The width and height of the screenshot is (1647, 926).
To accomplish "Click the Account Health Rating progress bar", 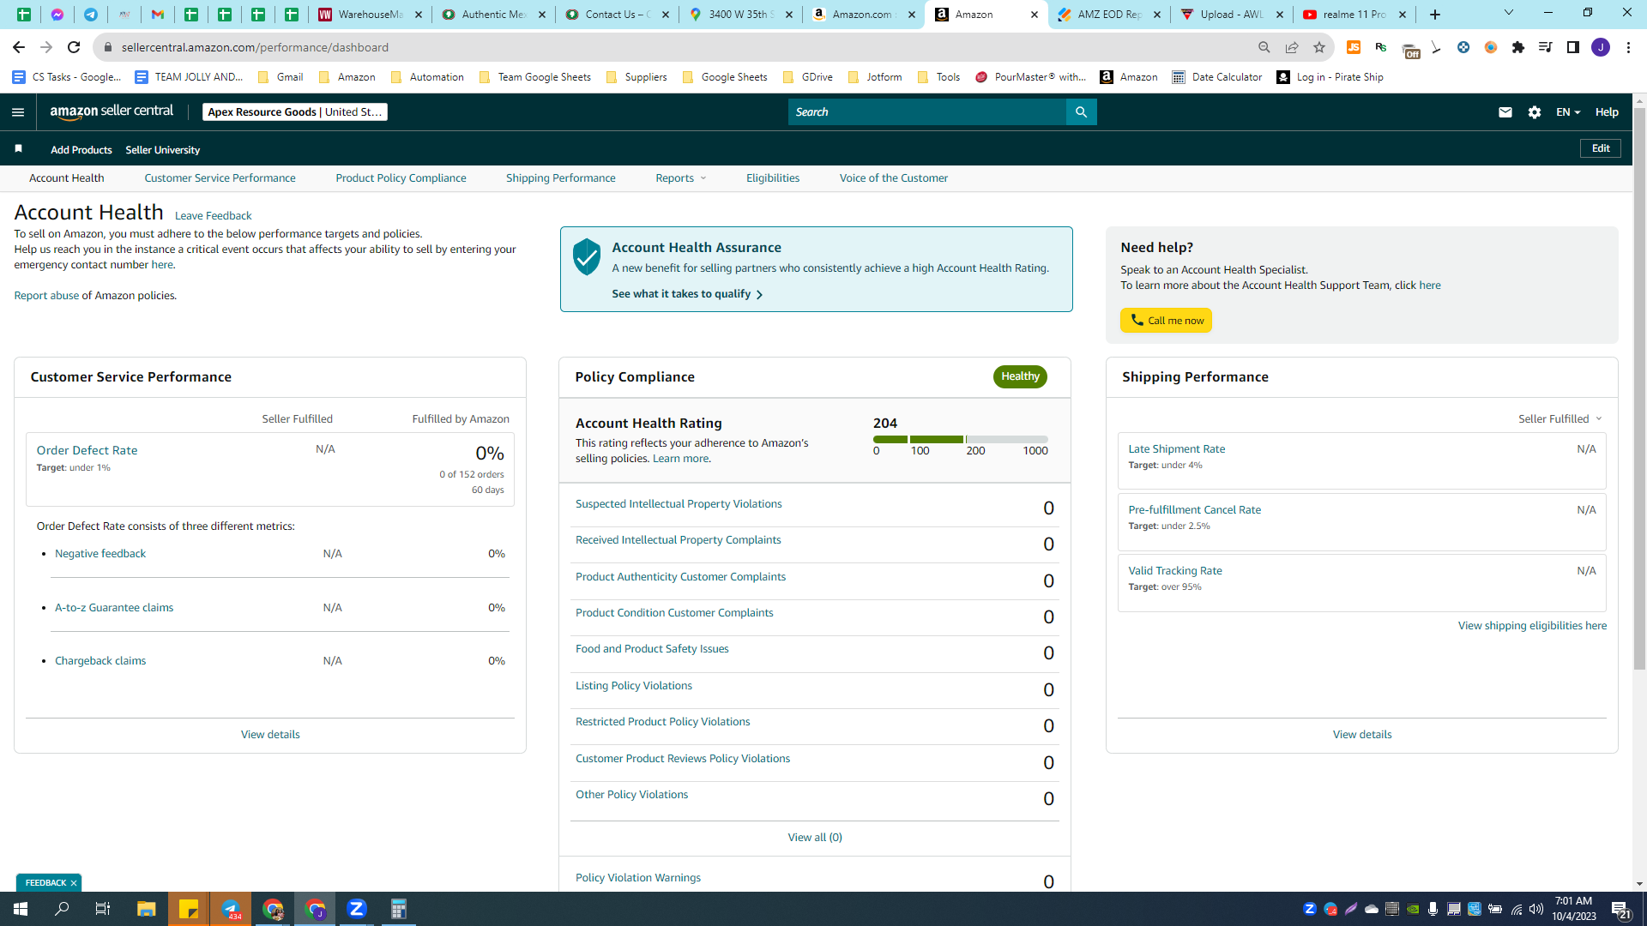I will 961,439.
